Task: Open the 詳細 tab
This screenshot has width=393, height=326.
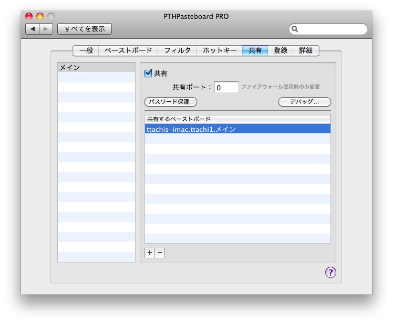Action: 306,51
